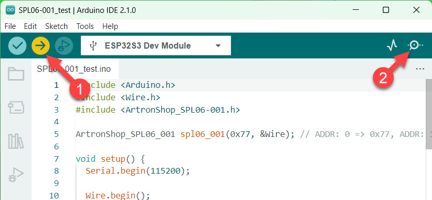Open the Serial Monitor icon

point(415,45)
